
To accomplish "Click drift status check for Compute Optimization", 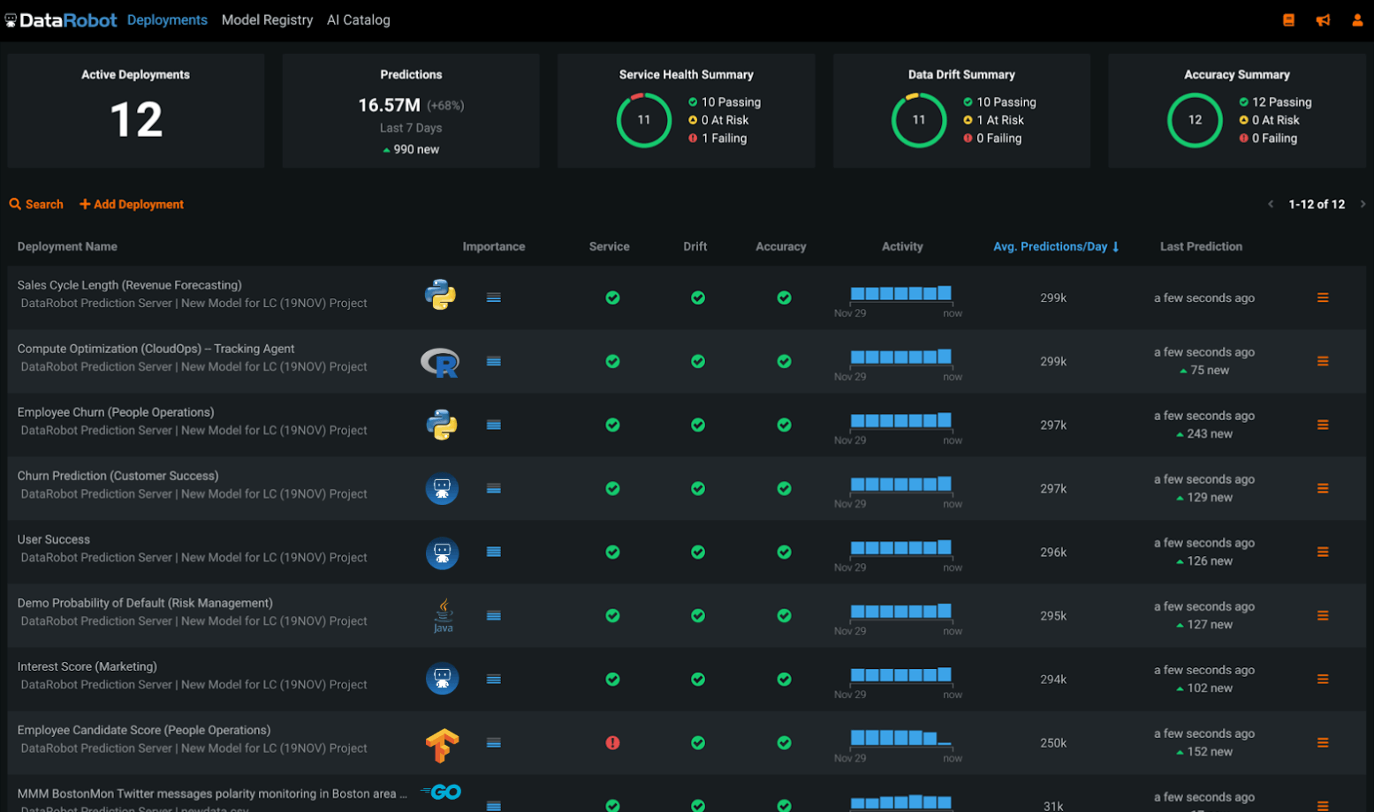I will pyautogui.click(x=698, y=361).
